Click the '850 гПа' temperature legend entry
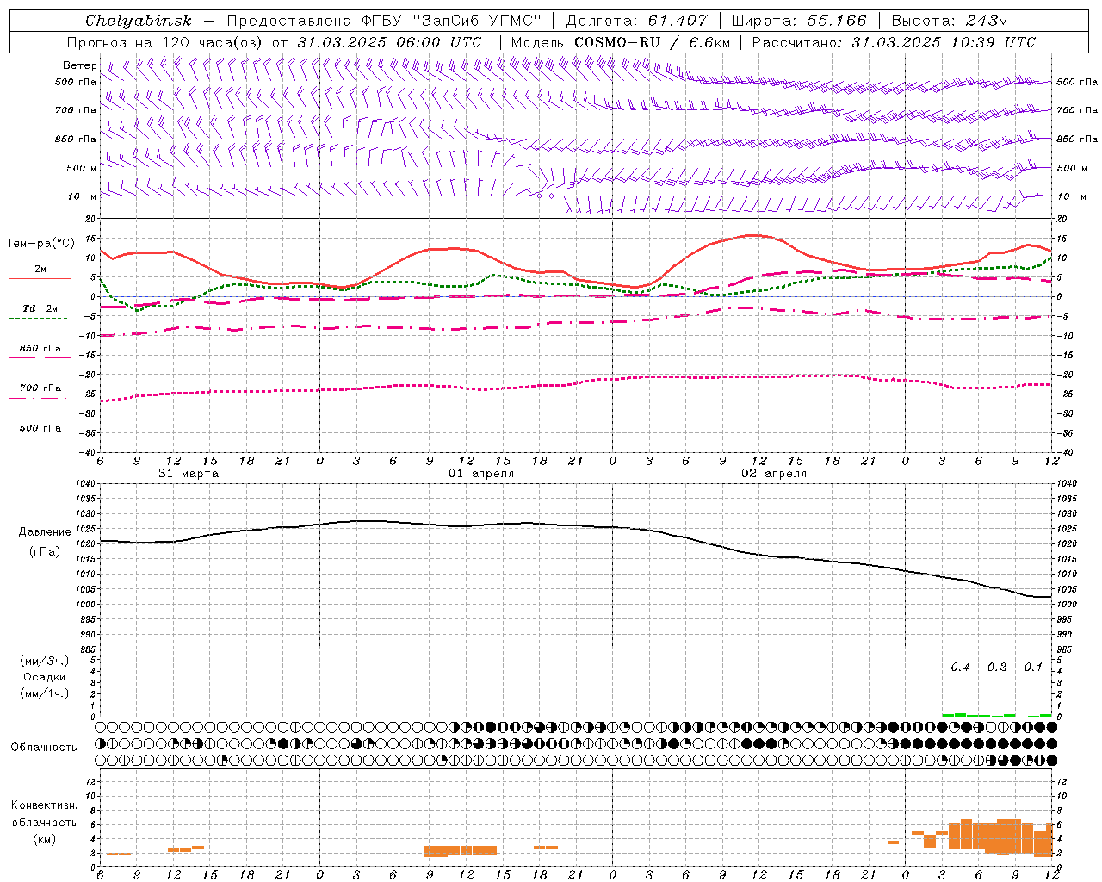This screenshot has height=882, width=1102. pos(40,349)
